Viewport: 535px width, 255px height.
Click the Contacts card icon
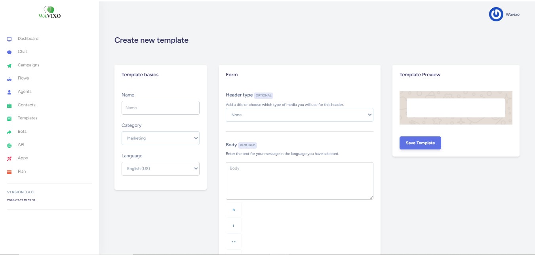point(10,106)
